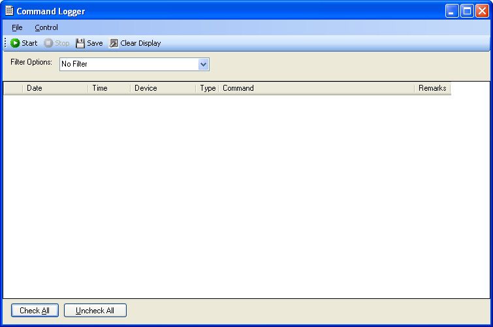
Task: Click the Clear Display label in the toolbar
Action: point(140,43)
